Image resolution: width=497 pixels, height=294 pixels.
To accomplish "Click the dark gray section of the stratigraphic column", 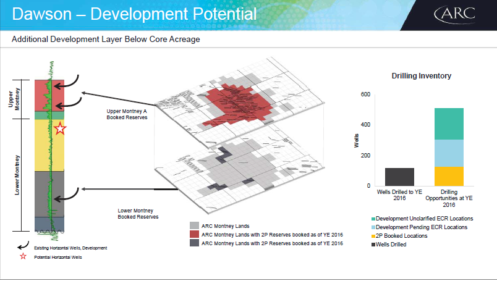I will click(x=49, y=194).
